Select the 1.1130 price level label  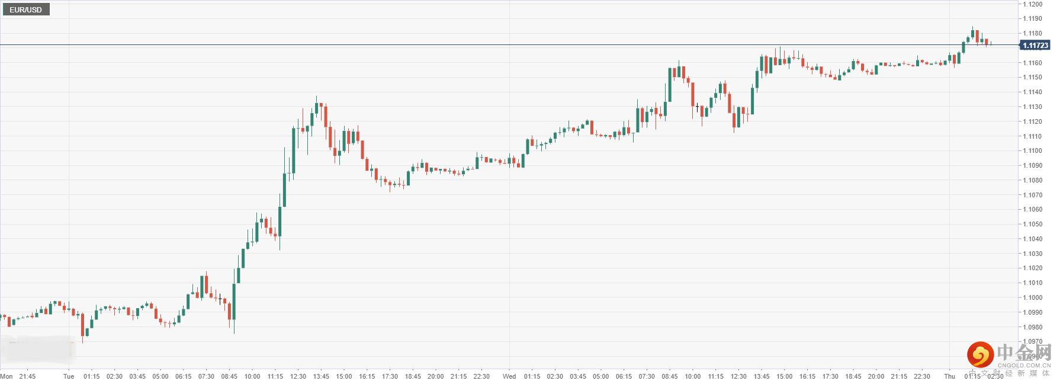click(x=1033, y=107)
